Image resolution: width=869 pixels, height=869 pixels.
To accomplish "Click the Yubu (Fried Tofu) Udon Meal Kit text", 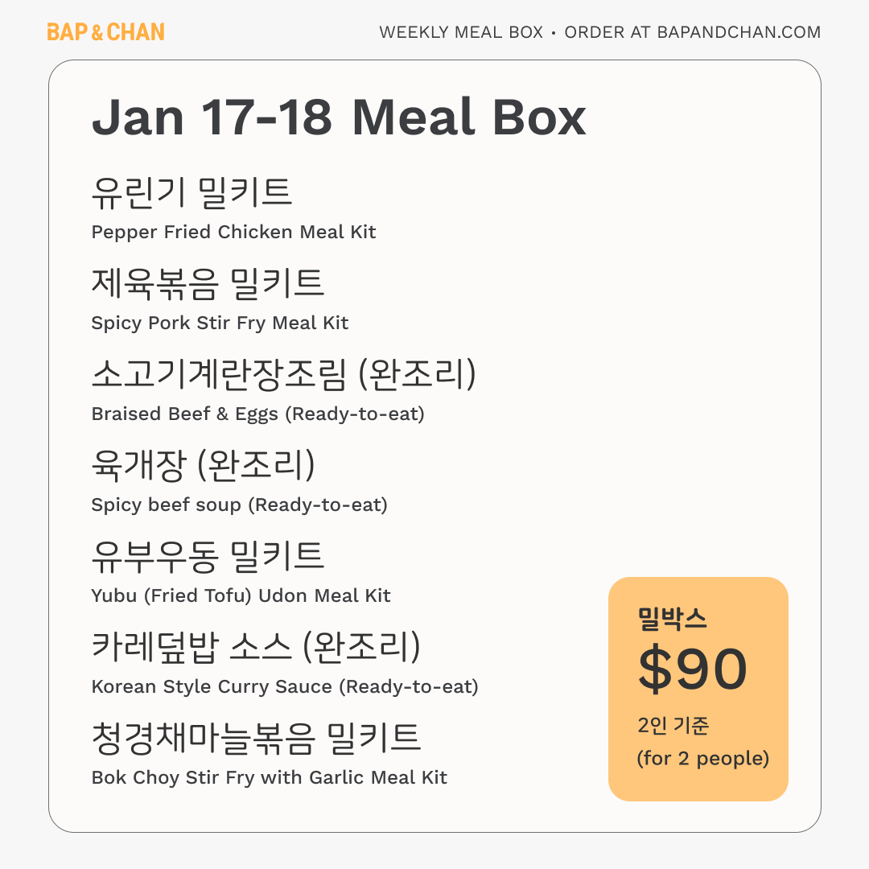I will click(x=241, y=595).
